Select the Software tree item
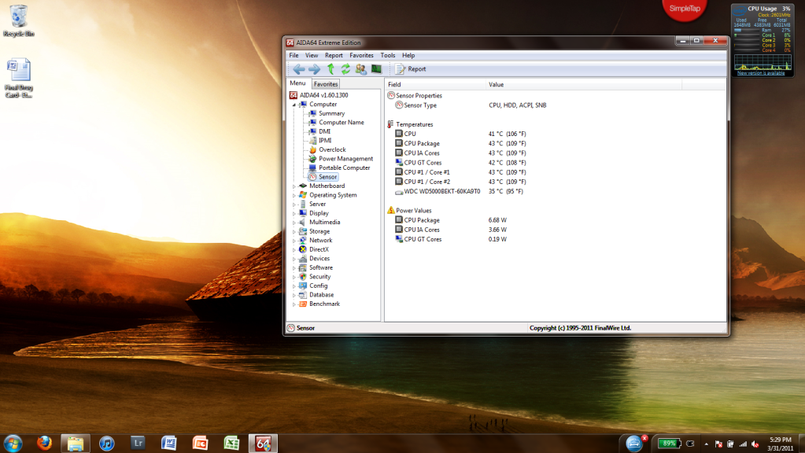 pos(316,268)
